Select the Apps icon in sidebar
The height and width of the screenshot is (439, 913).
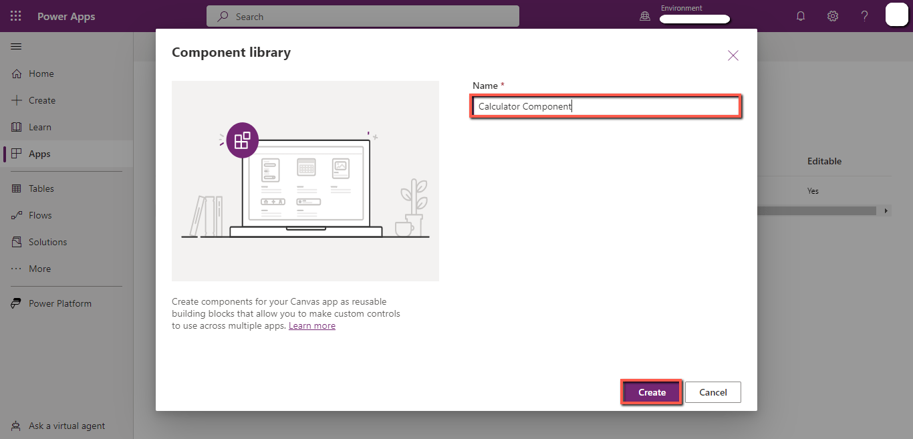[17, 154]
